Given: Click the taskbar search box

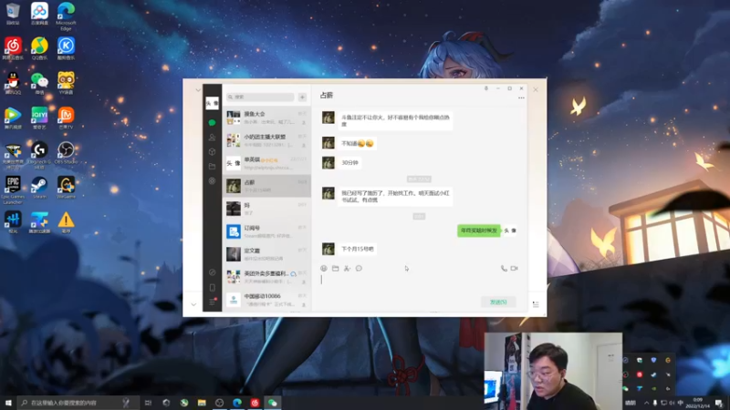Looking at the screenshot, I should point(78,403).
